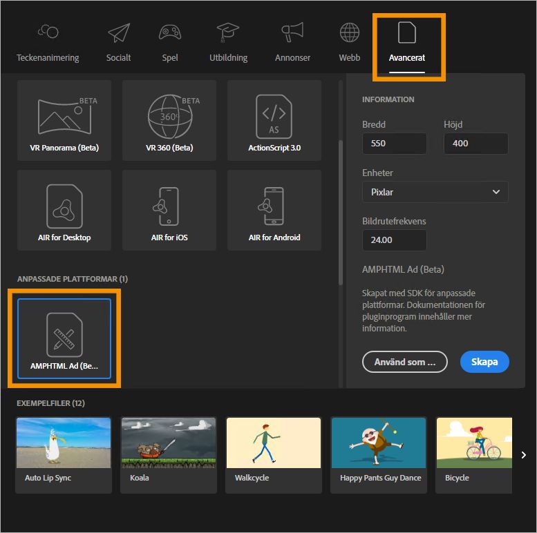The width and height of the screenshot is (537, 533).
Task: Click the Höjd height field
Action: [x=475, y=144]
